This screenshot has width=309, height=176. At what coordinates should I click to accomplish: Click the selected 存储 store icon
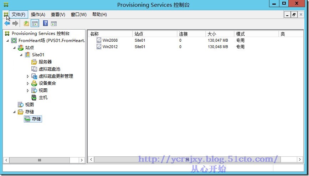[27, 119]
